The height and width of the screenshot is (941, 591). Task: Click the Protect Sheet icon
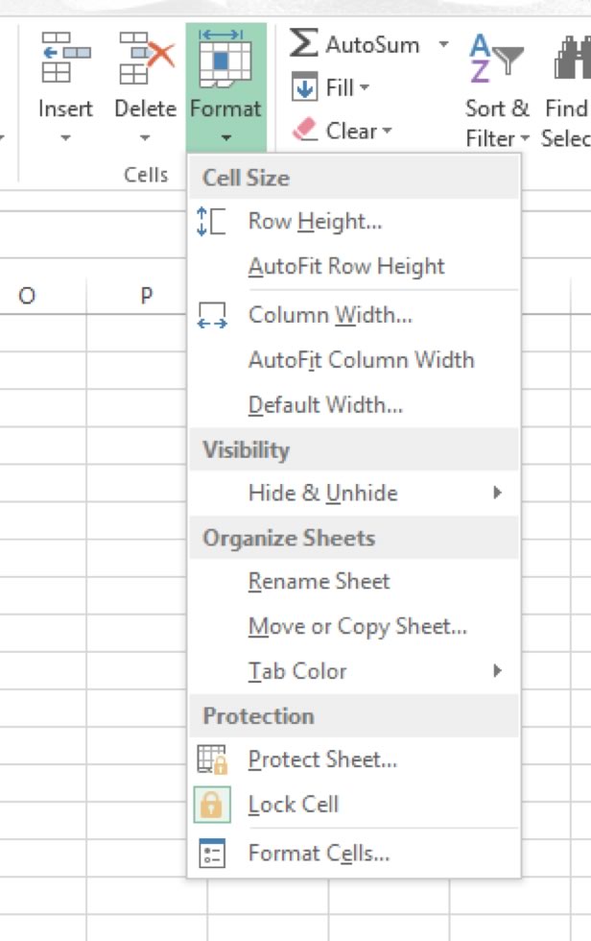[x=211, y=760]
